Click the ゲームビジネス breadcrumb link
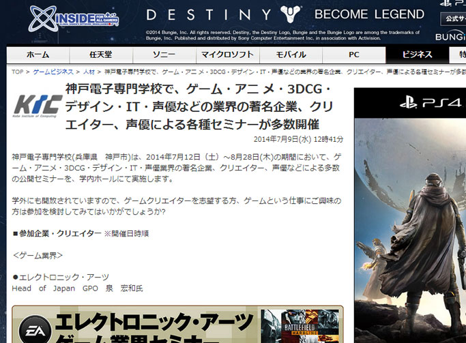Screen dimensions: 466x343 coord(53,72)
